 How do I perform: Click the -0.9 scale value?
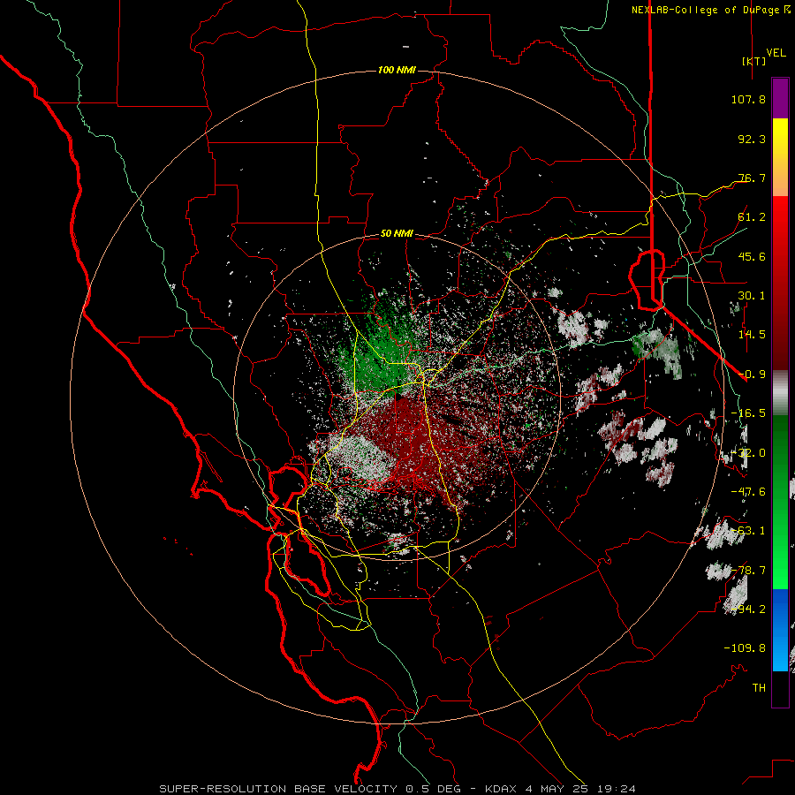[752, 375]
